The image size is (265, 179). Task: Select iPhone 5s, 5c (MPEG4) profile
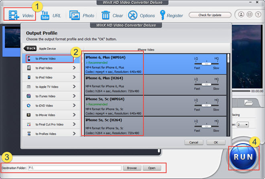tap(155, 106)
